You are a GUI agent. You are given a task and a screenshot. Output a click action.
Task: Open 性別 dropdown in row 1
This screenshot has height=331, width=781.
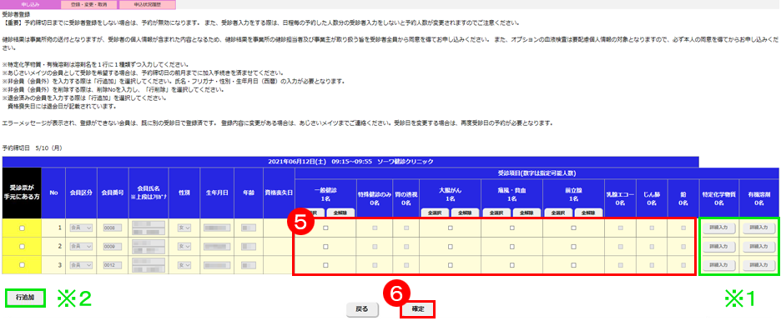pos(184,228)
